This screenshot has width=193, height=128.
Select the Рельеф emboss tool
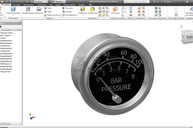click(67, 12)
